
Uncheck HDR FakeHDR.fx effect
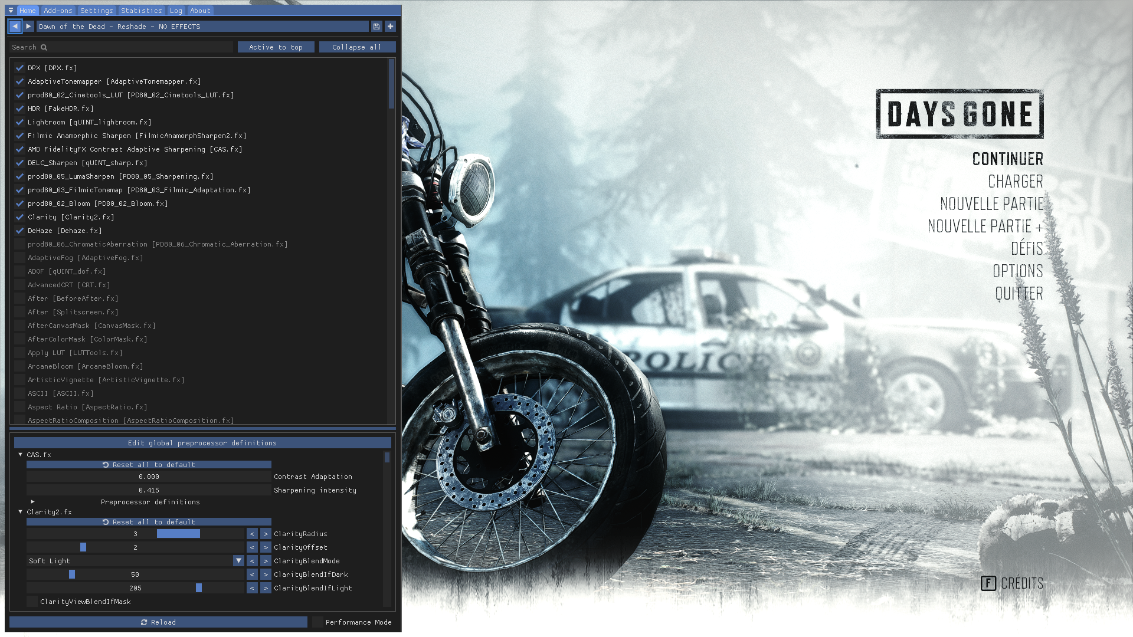click(x=19, y=109)
